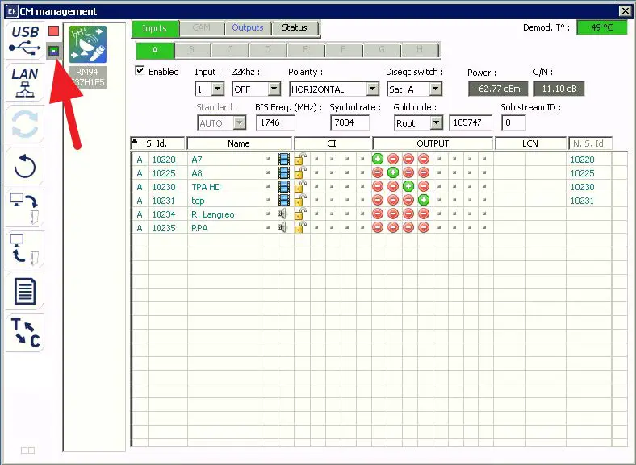Open the document report icon
636x465 pixels.
tap(25, 291)
